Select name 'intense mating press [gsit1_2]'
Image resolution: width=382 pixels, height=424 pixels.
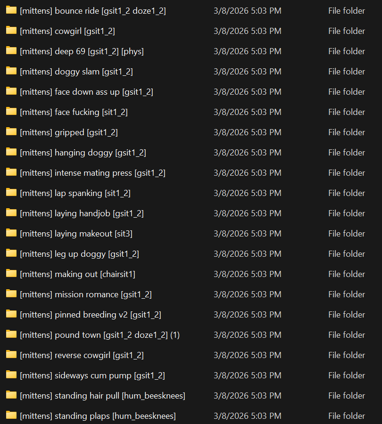(110, 173)
